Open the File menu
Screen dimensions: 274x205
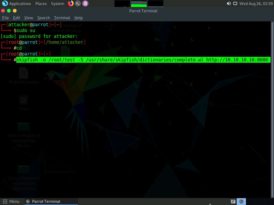[5, 18]
